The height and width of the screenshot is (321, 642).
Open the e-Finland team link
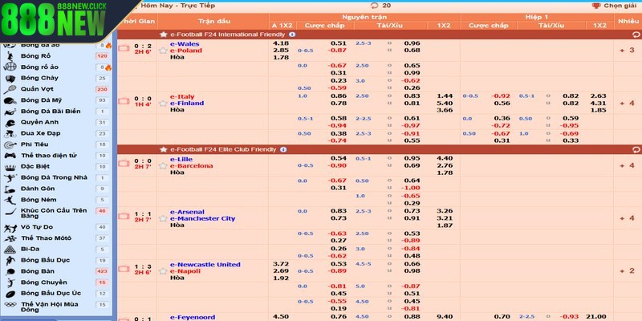[187, 104]
